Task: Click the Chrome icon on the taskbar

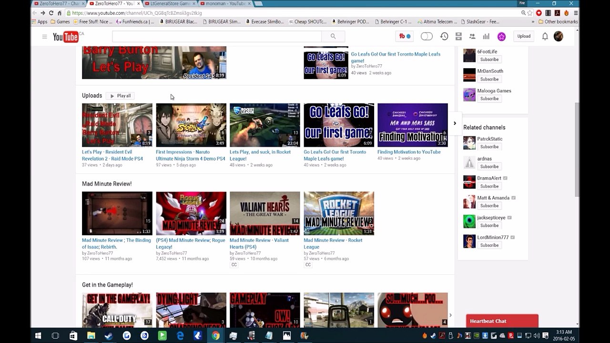Action: (215, 336)
